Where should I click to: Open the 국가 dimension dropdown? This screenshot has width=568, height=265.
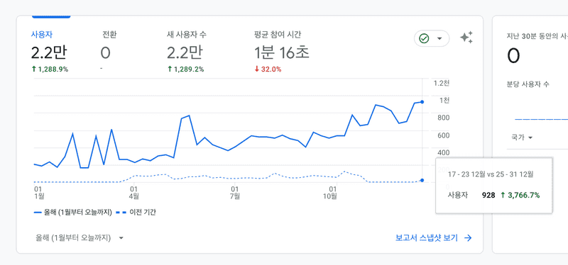(x=522, y=137)
